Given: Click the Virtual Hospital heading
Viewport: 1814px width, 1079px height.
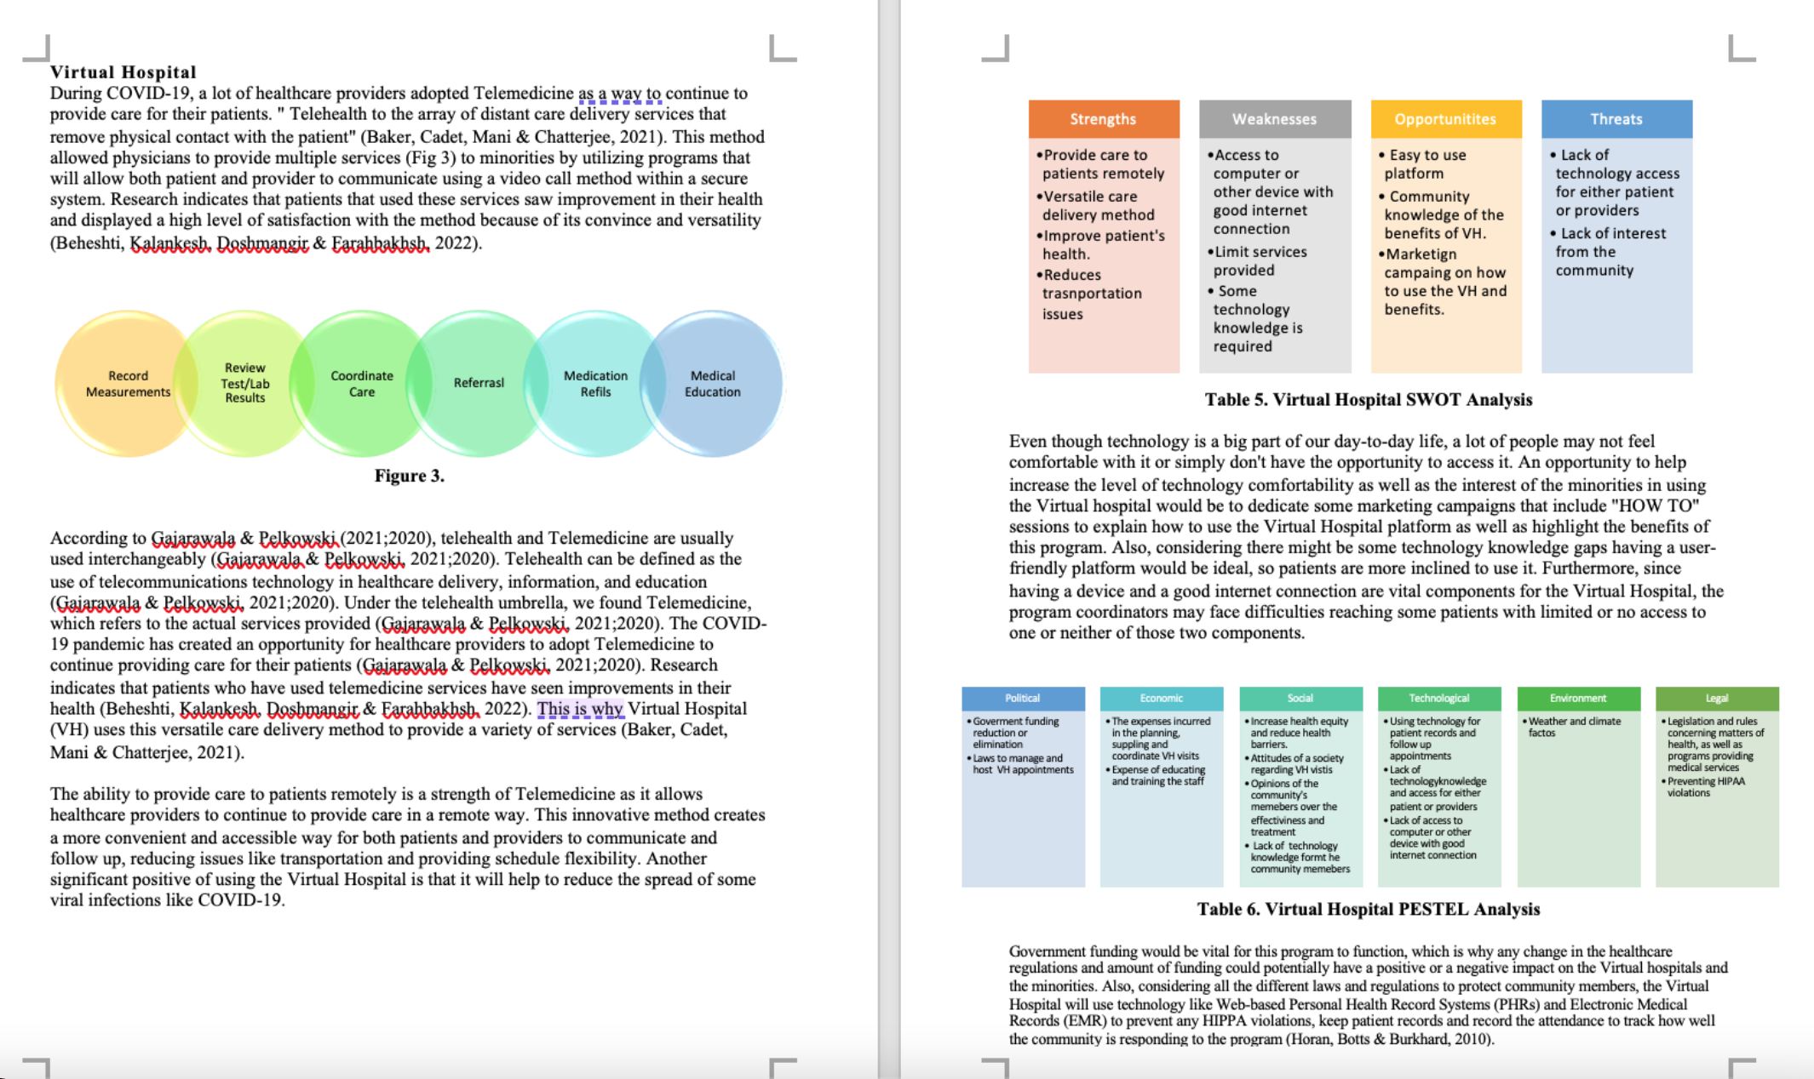Looking at the screenshot, I should point(123,72).
